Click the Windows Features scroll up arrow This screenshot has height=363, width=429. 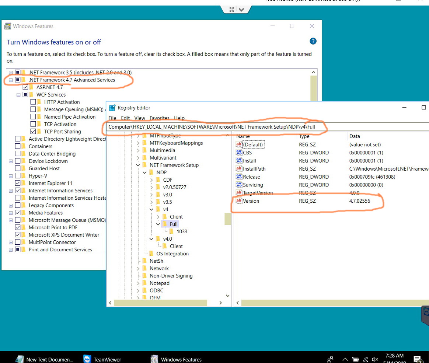tap(314, 72)
